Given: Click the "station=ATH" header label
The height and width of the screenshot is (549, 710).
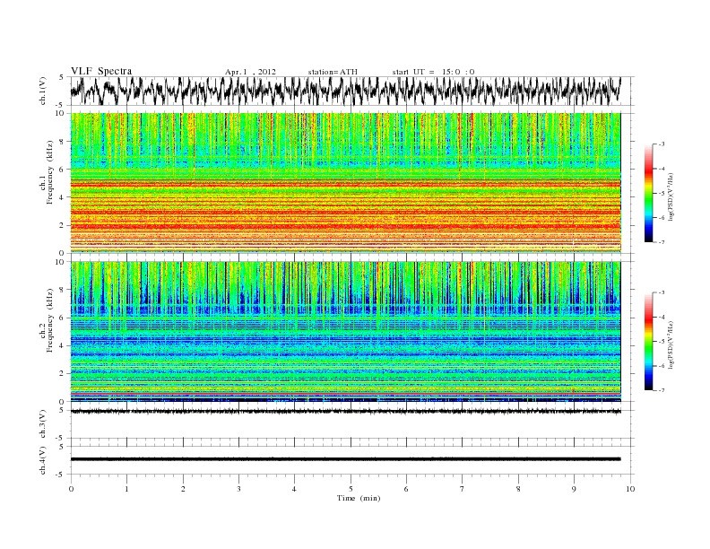Looking at the screenshot, I should click(333, 72).
